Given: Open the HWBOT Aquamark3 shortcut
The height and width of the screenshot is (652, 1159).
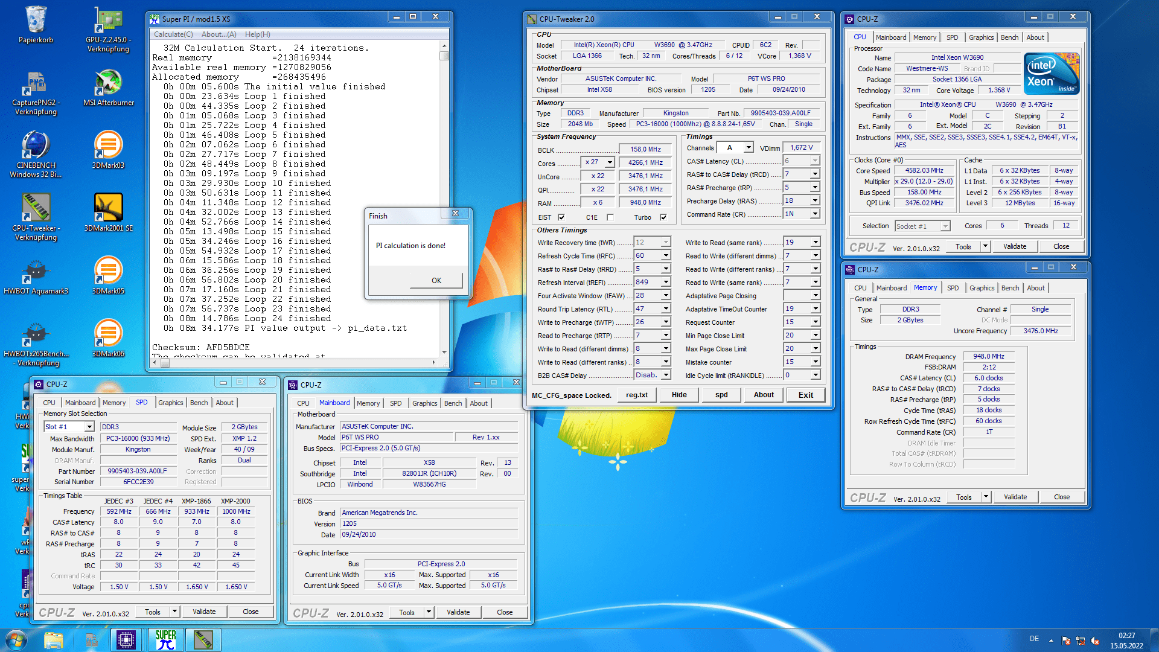Looking at the screenshot, I should click(36, 276).
